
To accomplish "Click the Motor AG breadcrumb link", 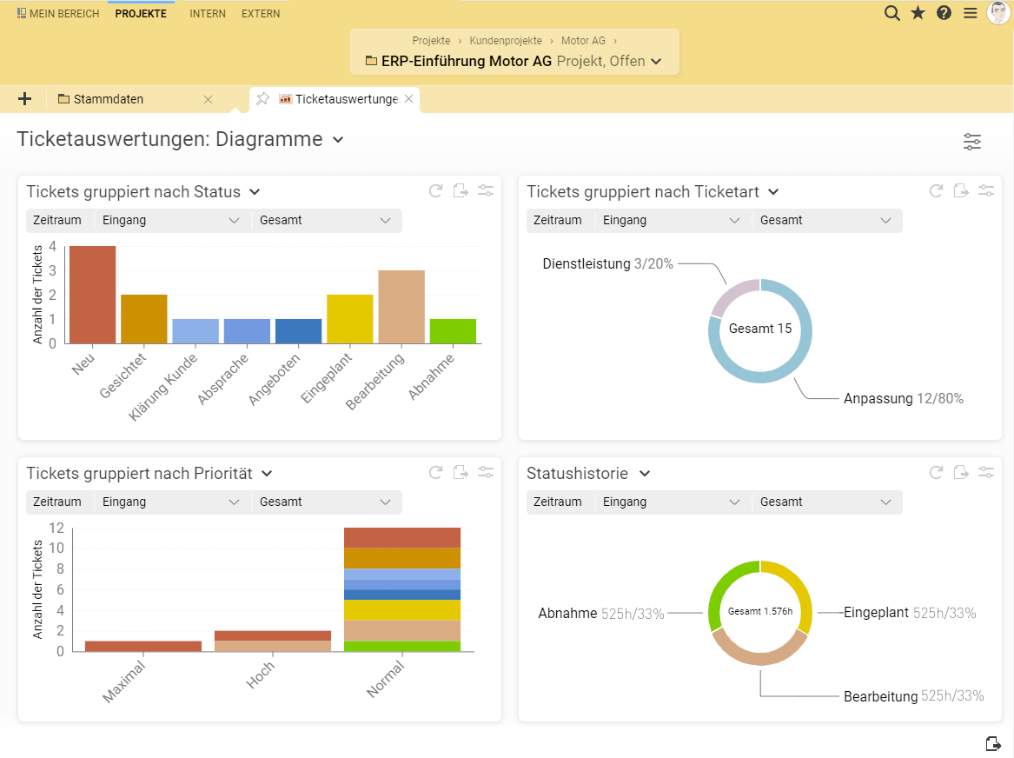I will point(583,41).
